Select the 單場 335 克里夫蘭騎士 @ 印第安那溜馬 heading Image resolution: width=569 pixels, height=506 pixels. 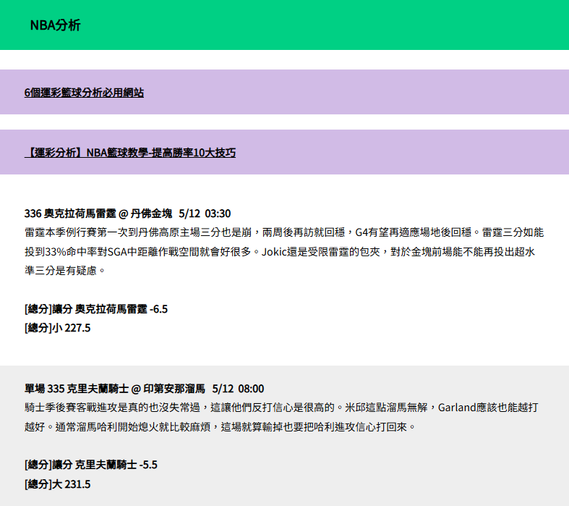point(144,389)
